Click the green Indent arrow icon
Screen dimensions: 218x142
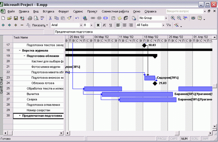(9, 25)
